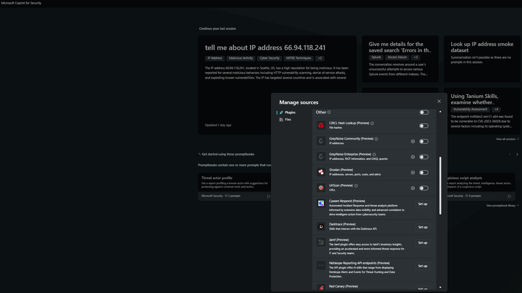Screen dimensions: 522x293
Task: Click the Splunk tag
Action: [x=376, y=58]
